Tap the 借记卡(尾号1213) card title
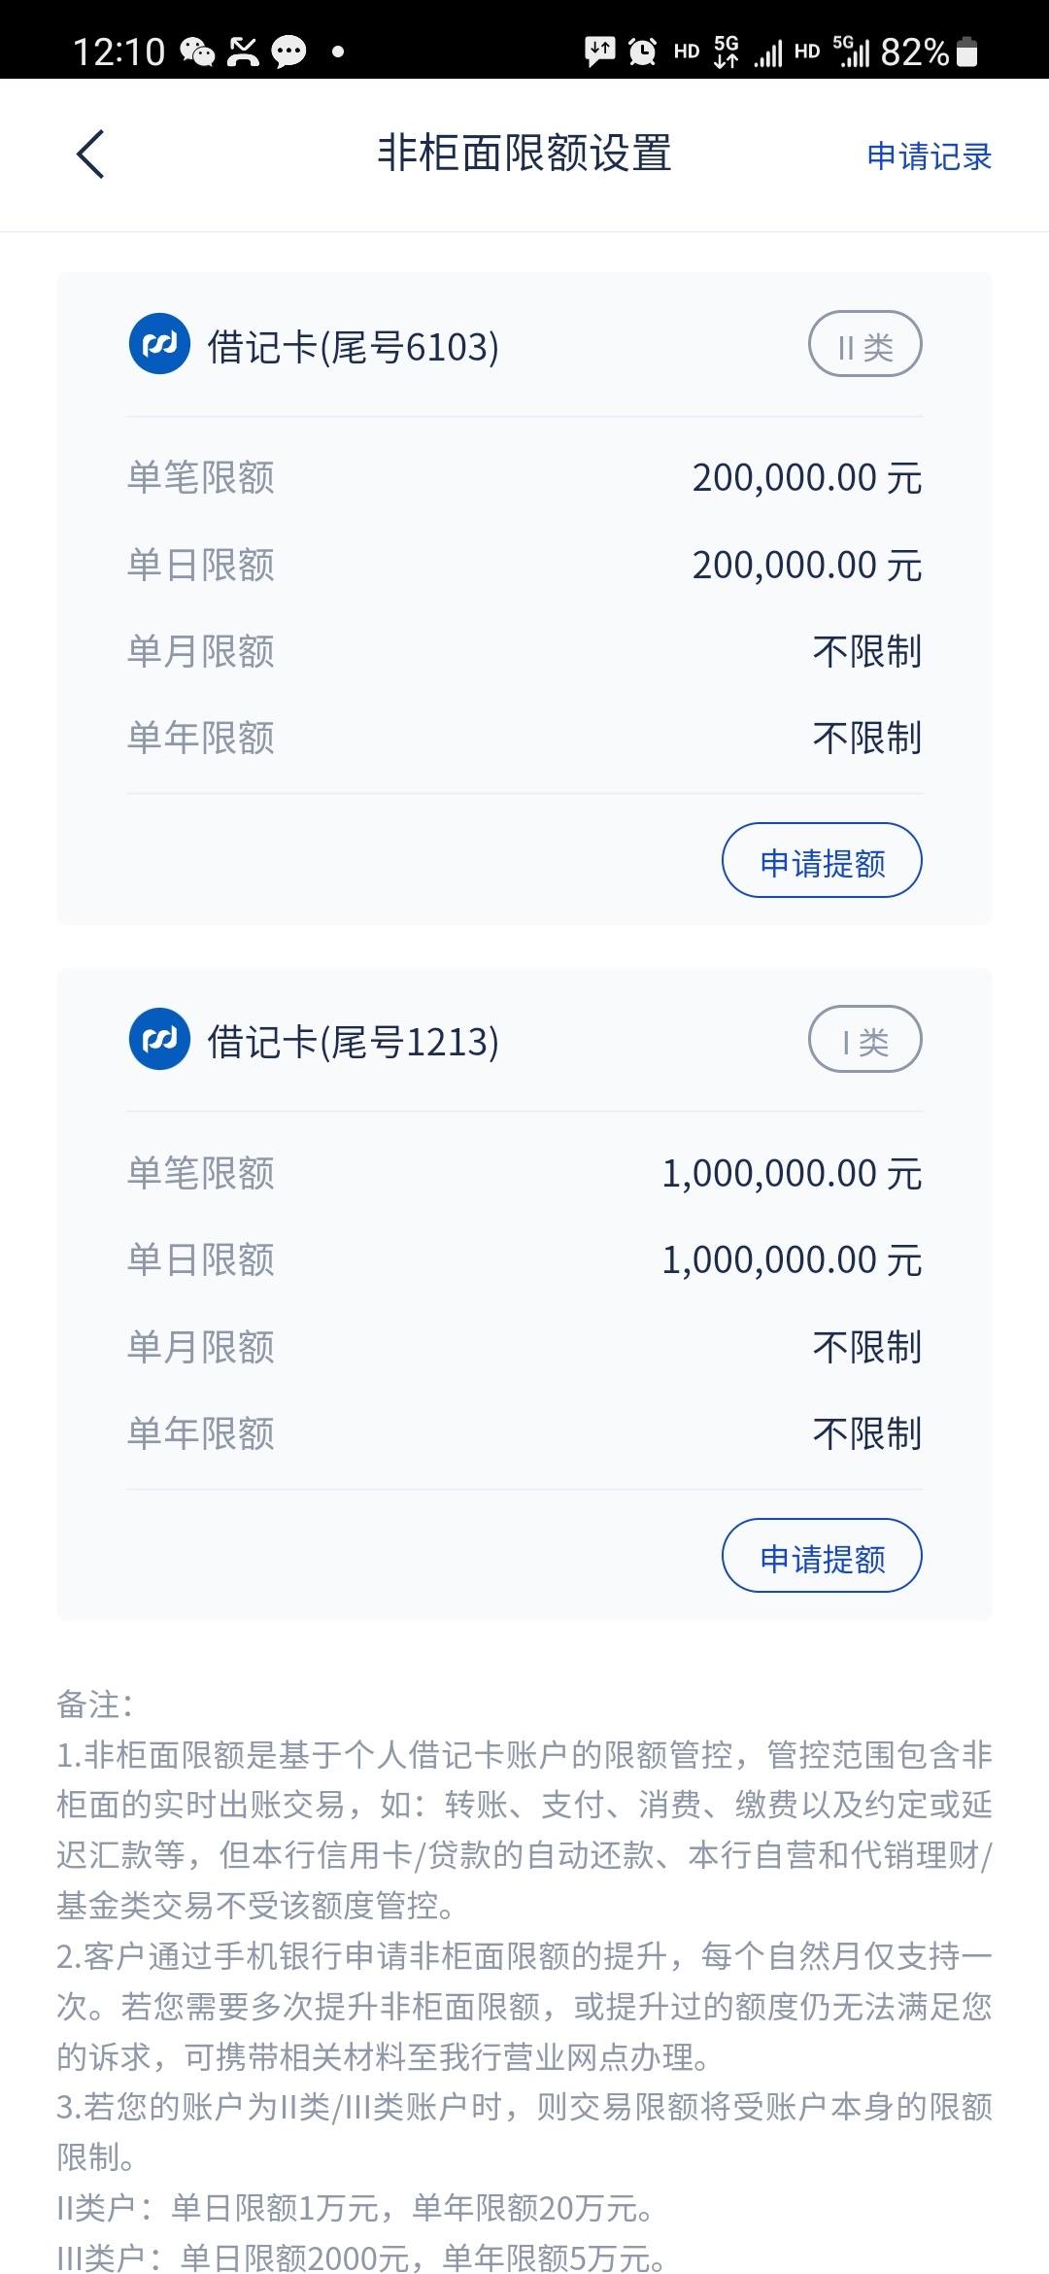The width and height of the screenshot is (1049, 2274). tap(353, 1041)
